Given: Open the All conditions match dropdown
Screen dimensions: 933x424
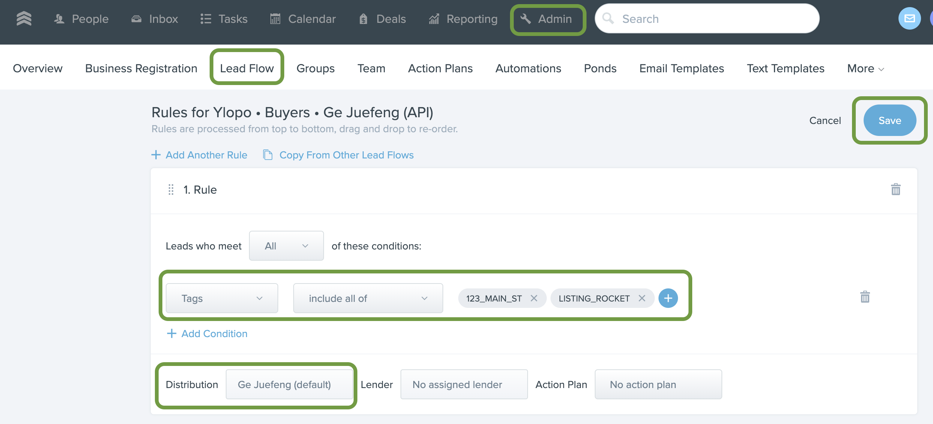Looking at the screenshot, I should pos(286,246).
